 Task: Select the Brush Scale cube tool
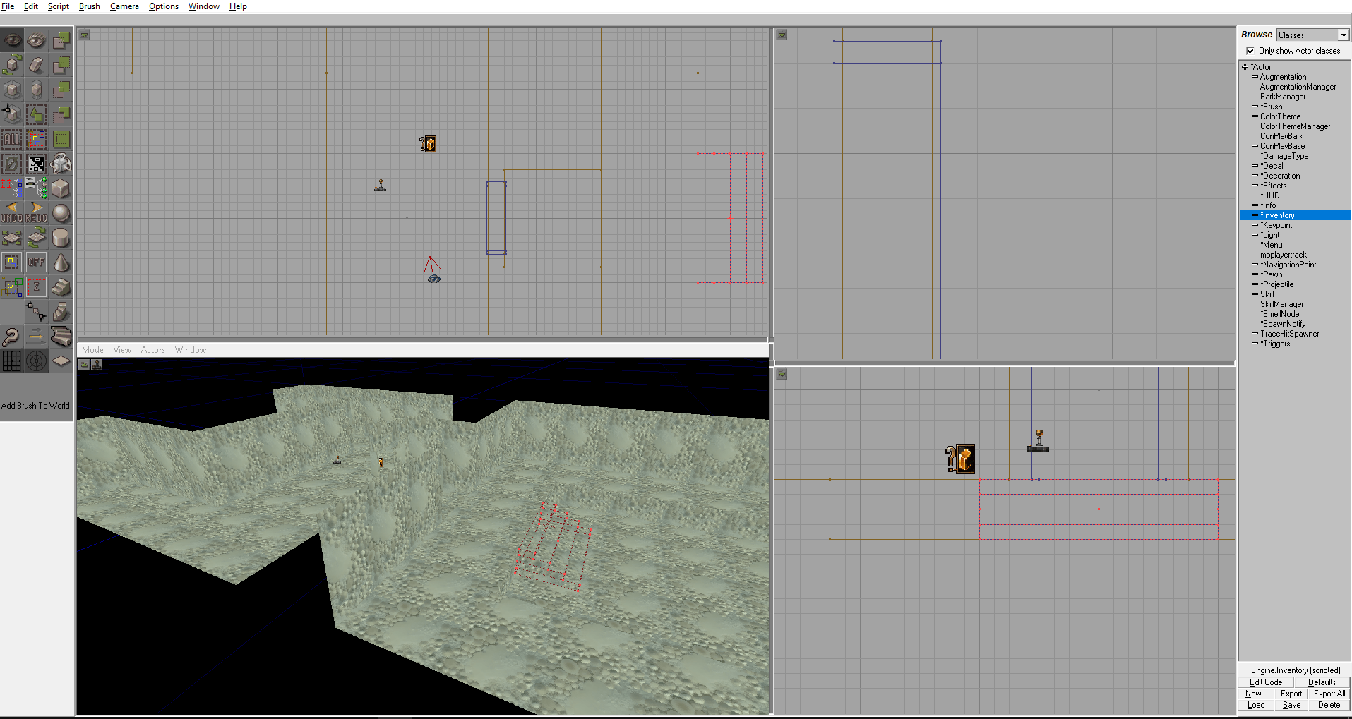[x=12, y=90]
